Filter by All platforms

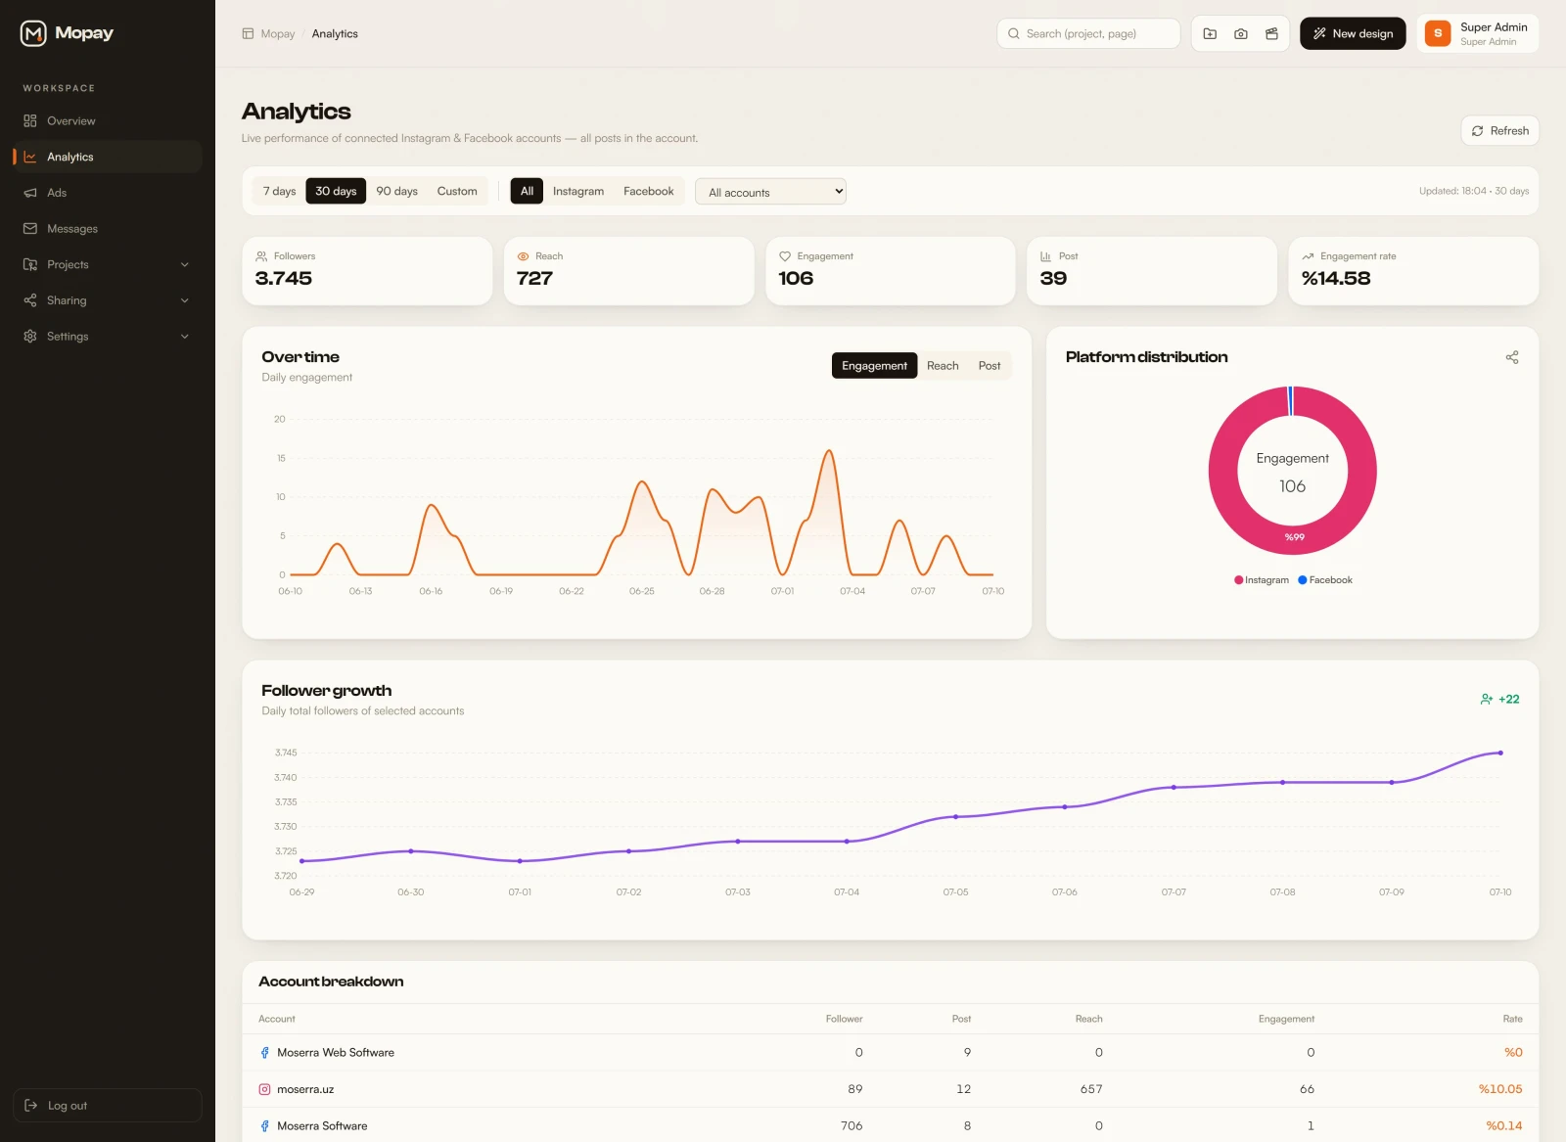(527, 191)
